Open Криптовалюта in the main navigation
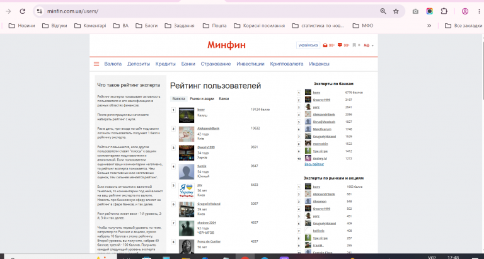Image resolution: width=484 pixels, height=259 pixels. point(287,64)
